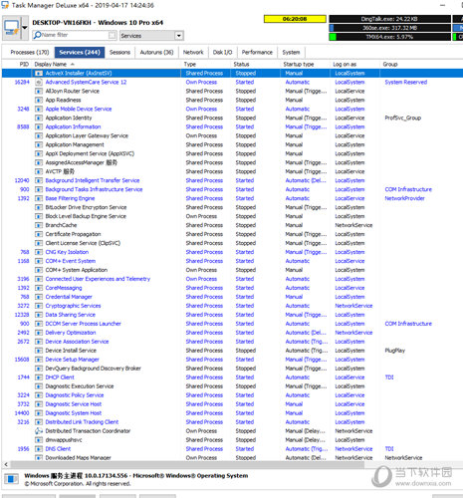463x498 pixels.
Task: Switch to the System tab
Action: [x=291, y=52]
